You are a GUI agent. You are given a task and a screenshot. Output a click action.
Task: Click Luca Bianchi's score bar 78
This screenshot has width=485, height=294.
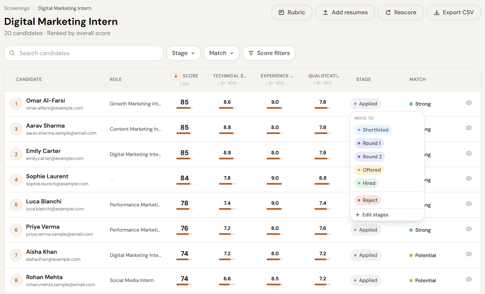pos(184,209)
